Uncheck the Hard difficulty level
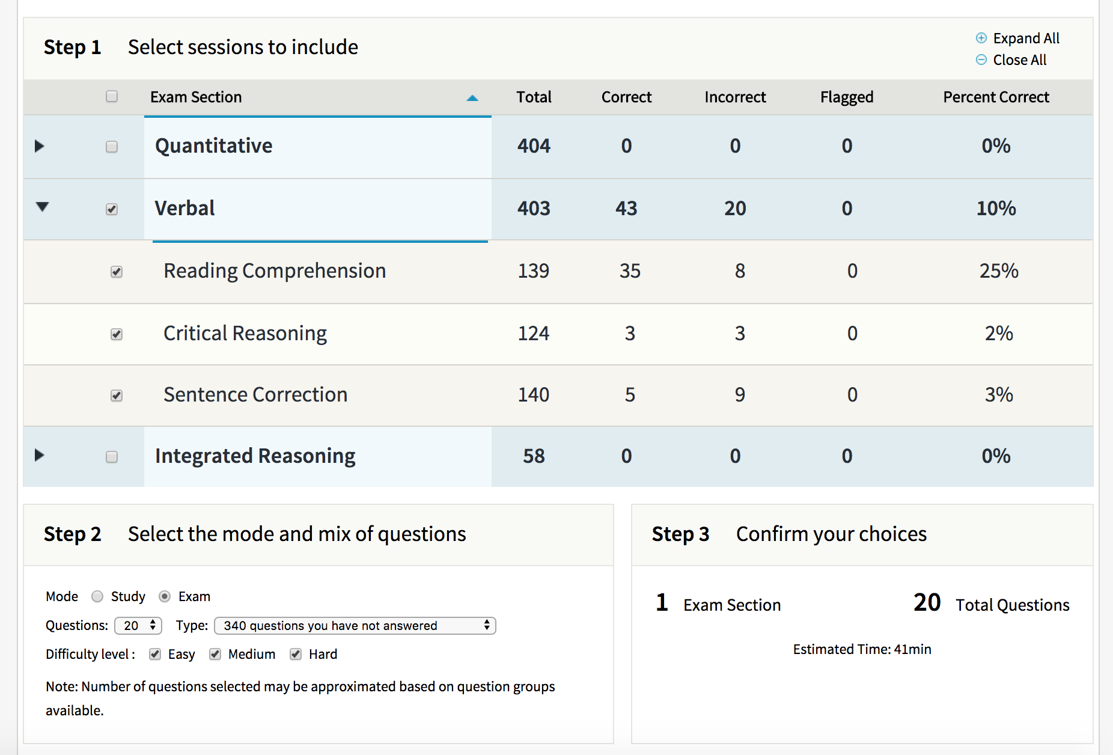1113x755 pixels. (296, 654)
